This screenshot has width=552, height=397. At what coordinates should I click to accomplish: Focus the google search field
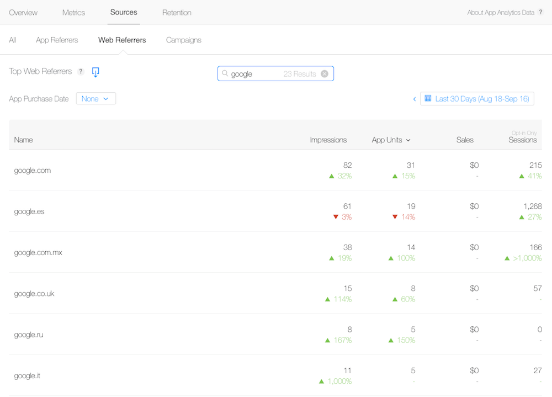(275, 73)
